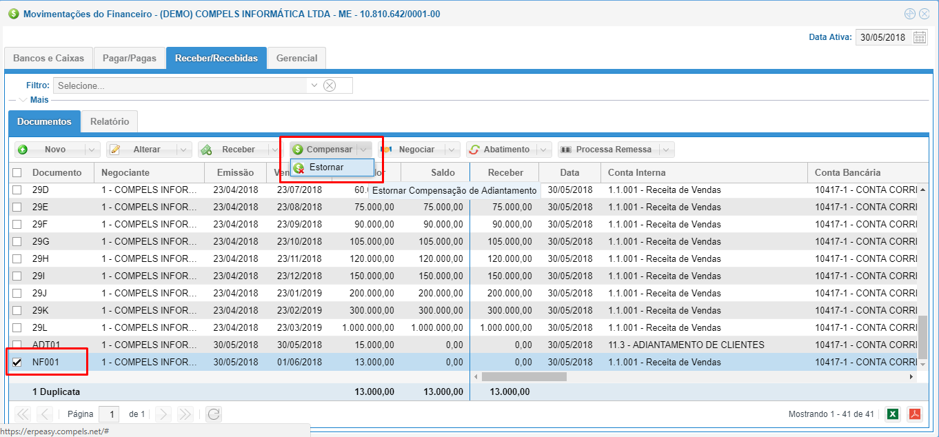Click the page number input field
Image resolution: width=939 pixels, height=437 pixels.
109,414
